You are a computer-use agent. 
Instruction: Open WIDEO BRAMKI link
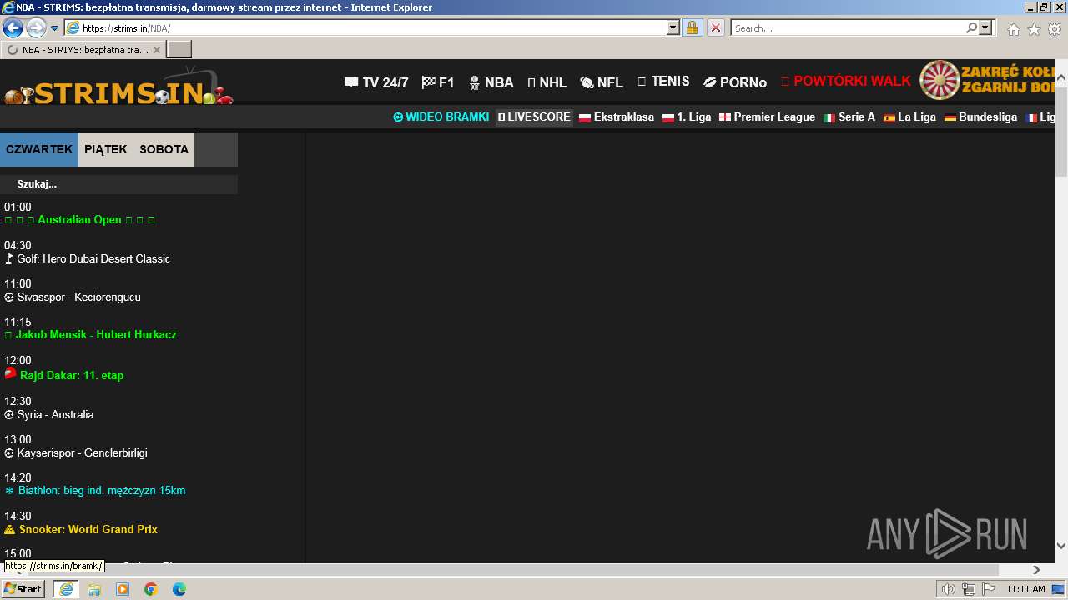click(441, 117)
